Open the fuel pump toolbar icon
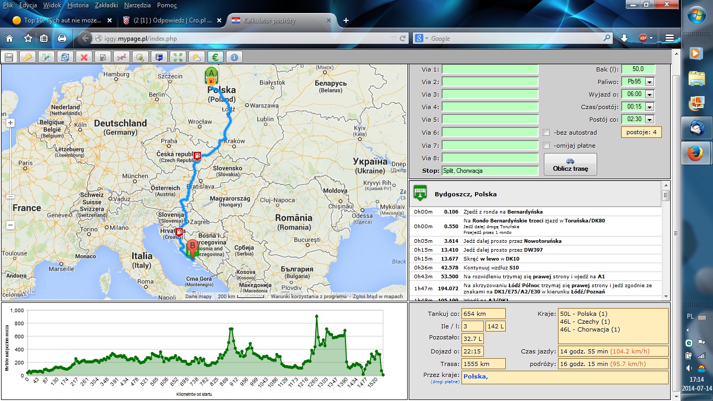This screenshot has width=713, height=401. (x=102, y=57)
